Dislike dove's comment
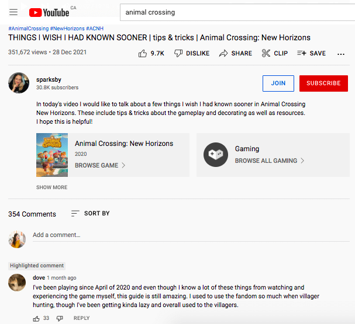This screenshot has height=324, width=355. [60, 319]
